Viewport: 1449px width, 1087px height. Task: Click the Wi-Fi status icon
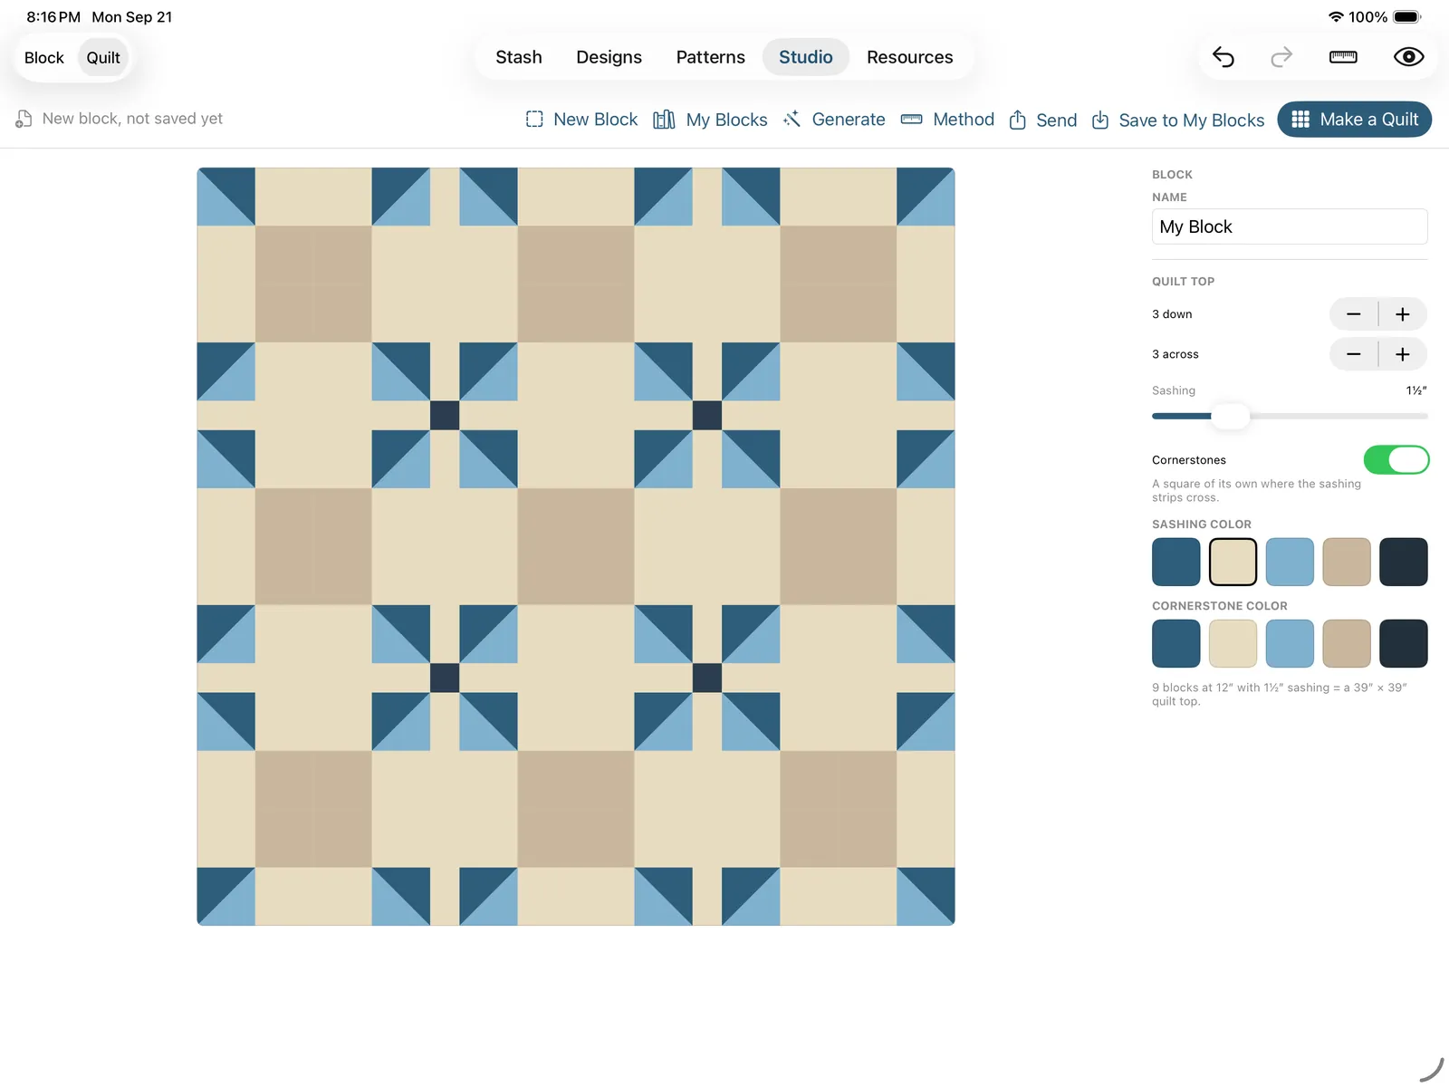(1336, 17)
